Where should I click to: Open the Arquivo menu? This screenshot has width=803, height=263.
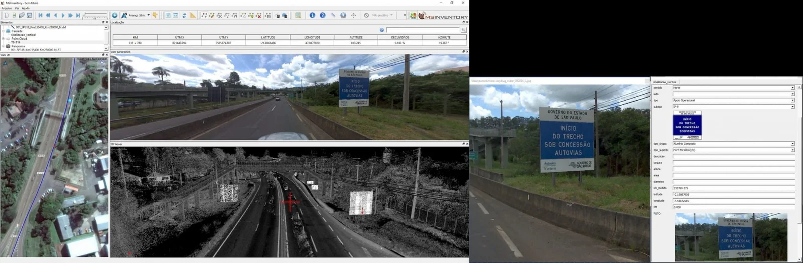coord(7,8)
